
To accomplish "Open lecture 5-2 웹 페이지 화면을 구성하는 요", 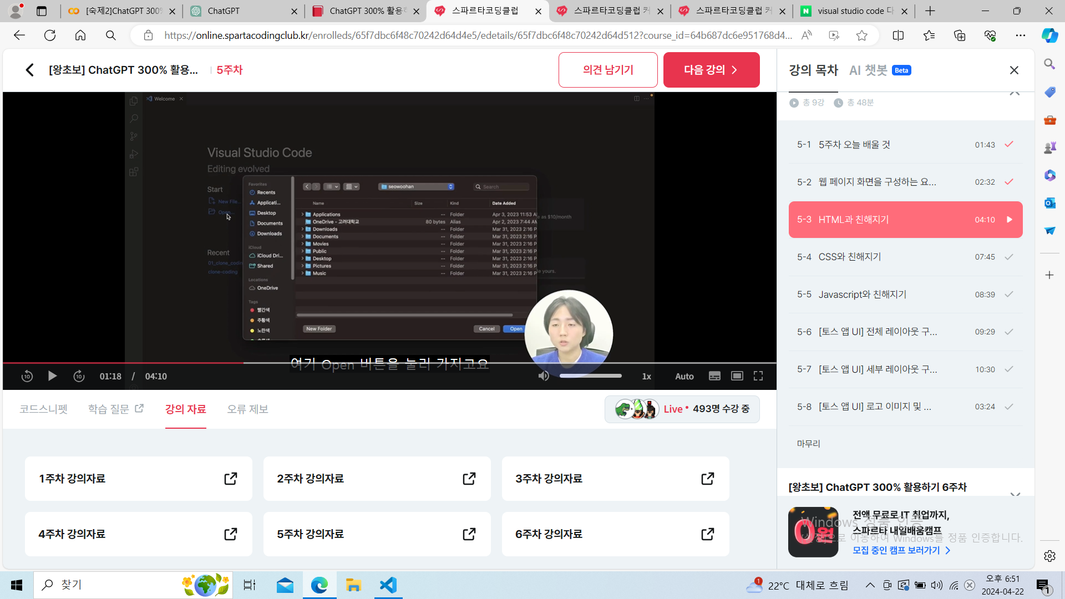I will click(905, 182).
